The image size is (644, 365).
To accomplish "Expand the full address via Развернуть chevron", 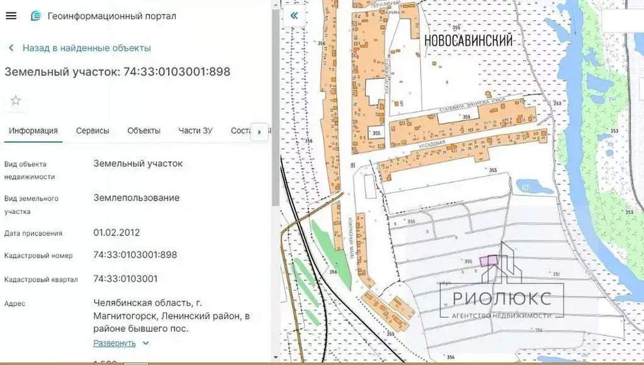I will click(x=145, y=343).
